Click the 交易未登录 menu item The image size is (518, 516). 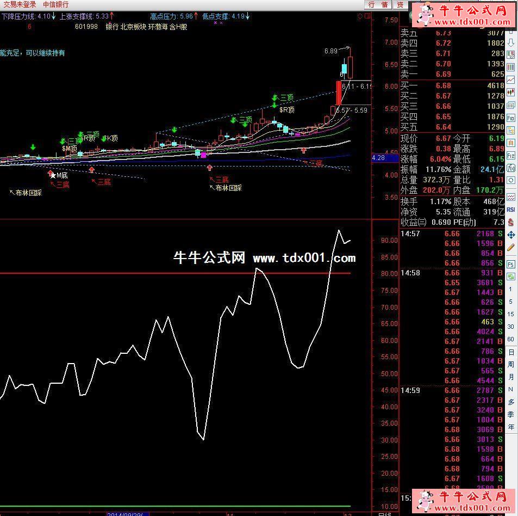(20, 4)
